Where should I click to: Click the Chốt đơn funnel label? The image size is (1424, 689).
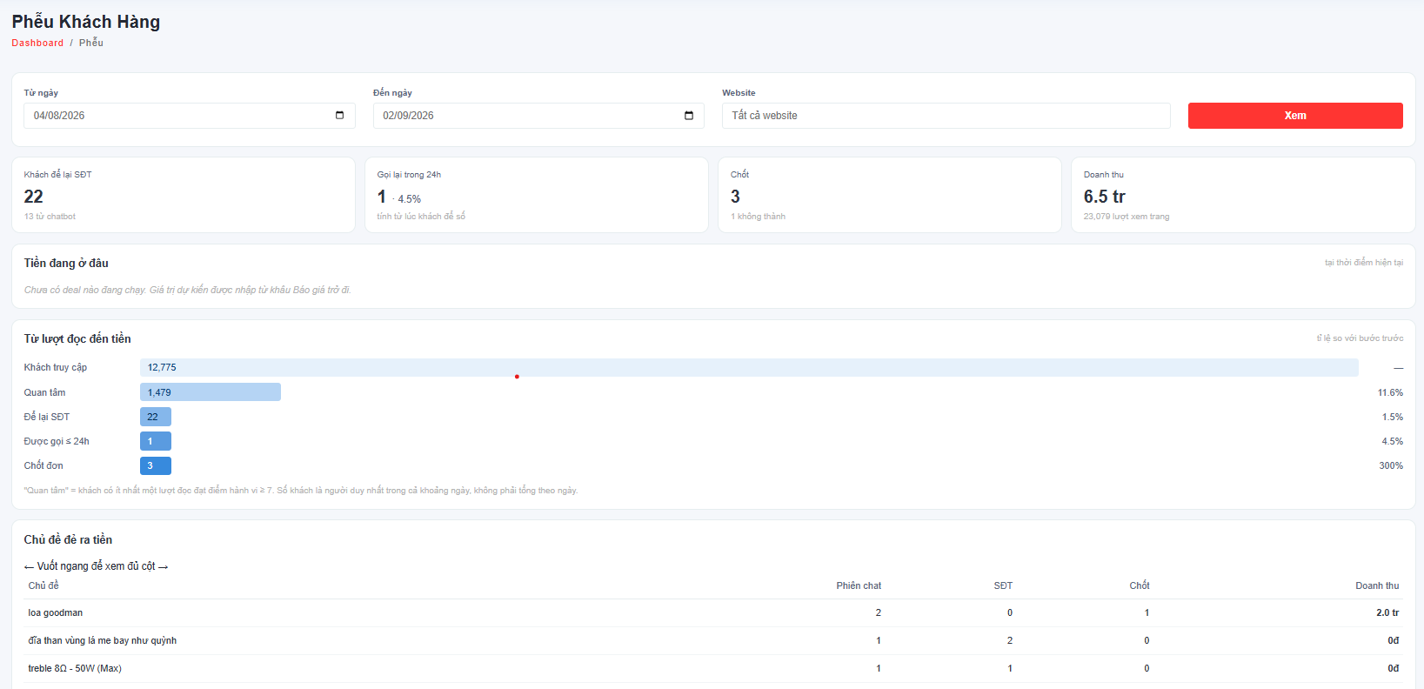[43, 465]
